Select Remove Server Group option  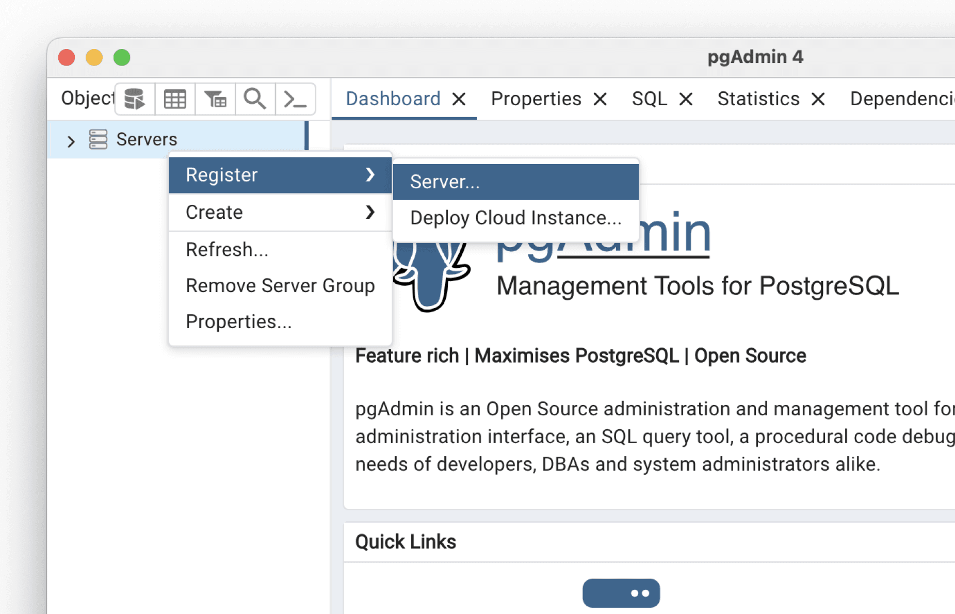[x=280, y=285]
